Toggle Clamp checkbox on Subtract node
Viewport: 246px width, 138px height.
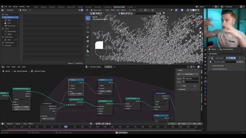click(x=100, y=89)
